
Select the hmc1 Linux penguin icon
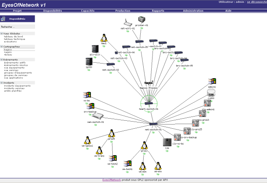pyautogui.click(x=104, y=38)
